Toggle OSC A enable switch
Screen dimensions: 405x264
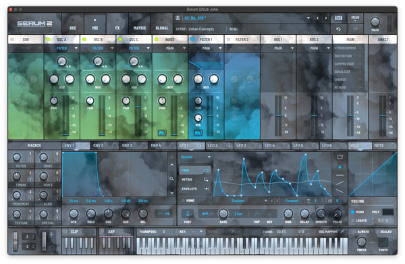click(x=48, y=39)
